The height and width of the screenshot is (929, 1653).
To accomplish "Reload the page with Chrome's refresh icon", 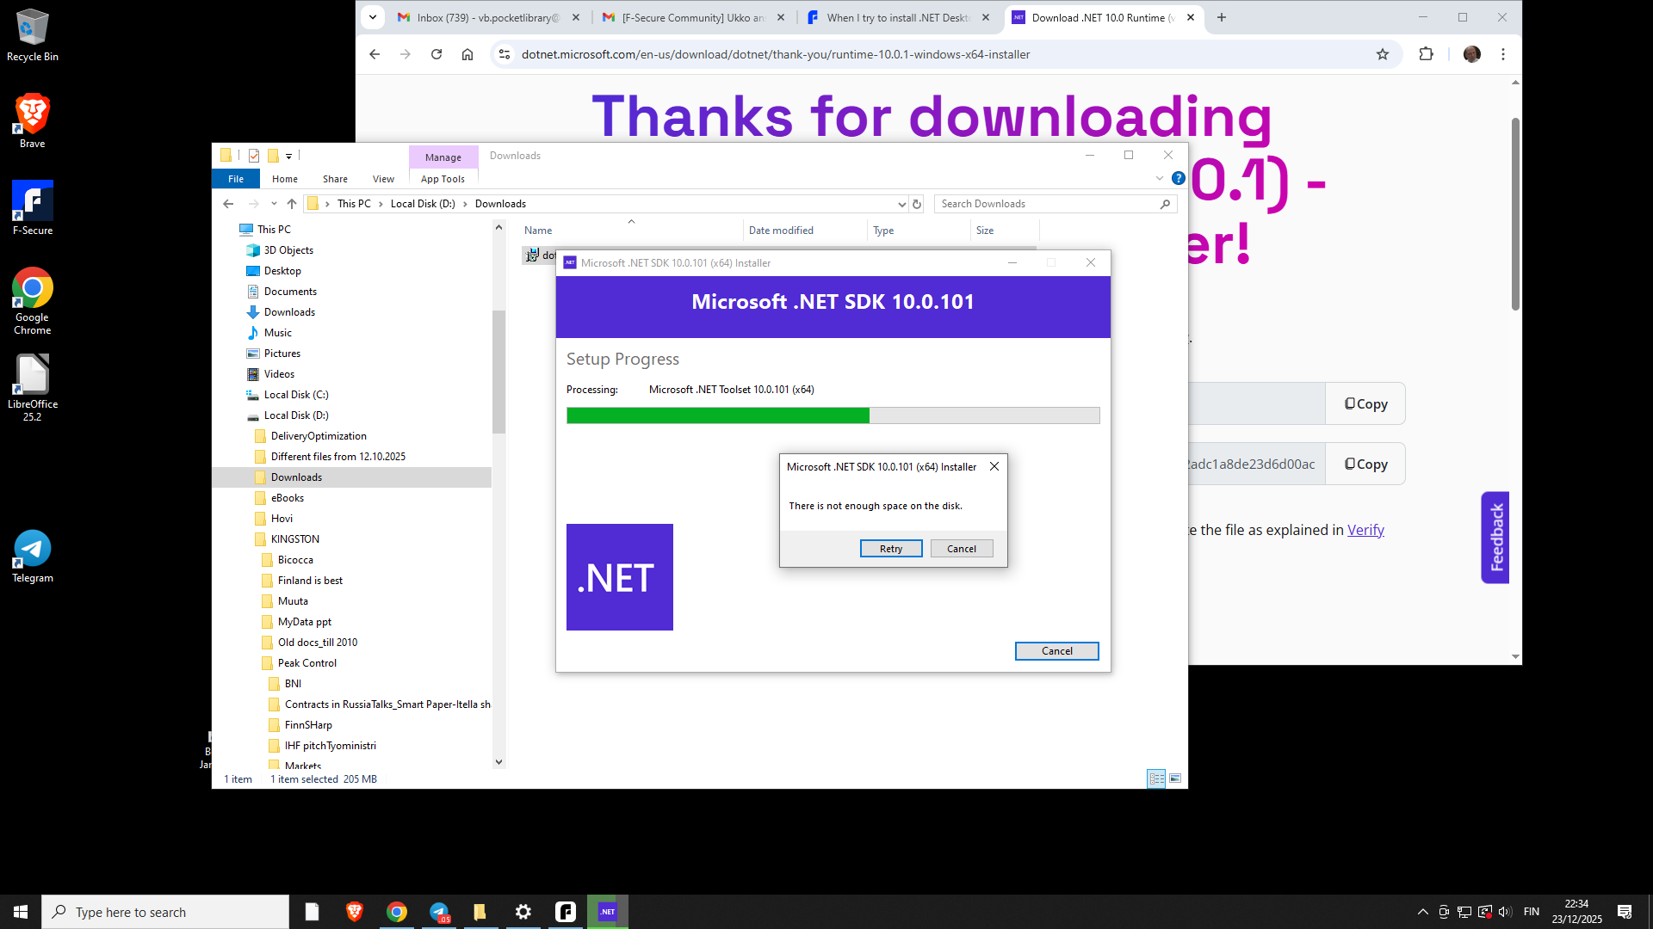I will [436, 54].
